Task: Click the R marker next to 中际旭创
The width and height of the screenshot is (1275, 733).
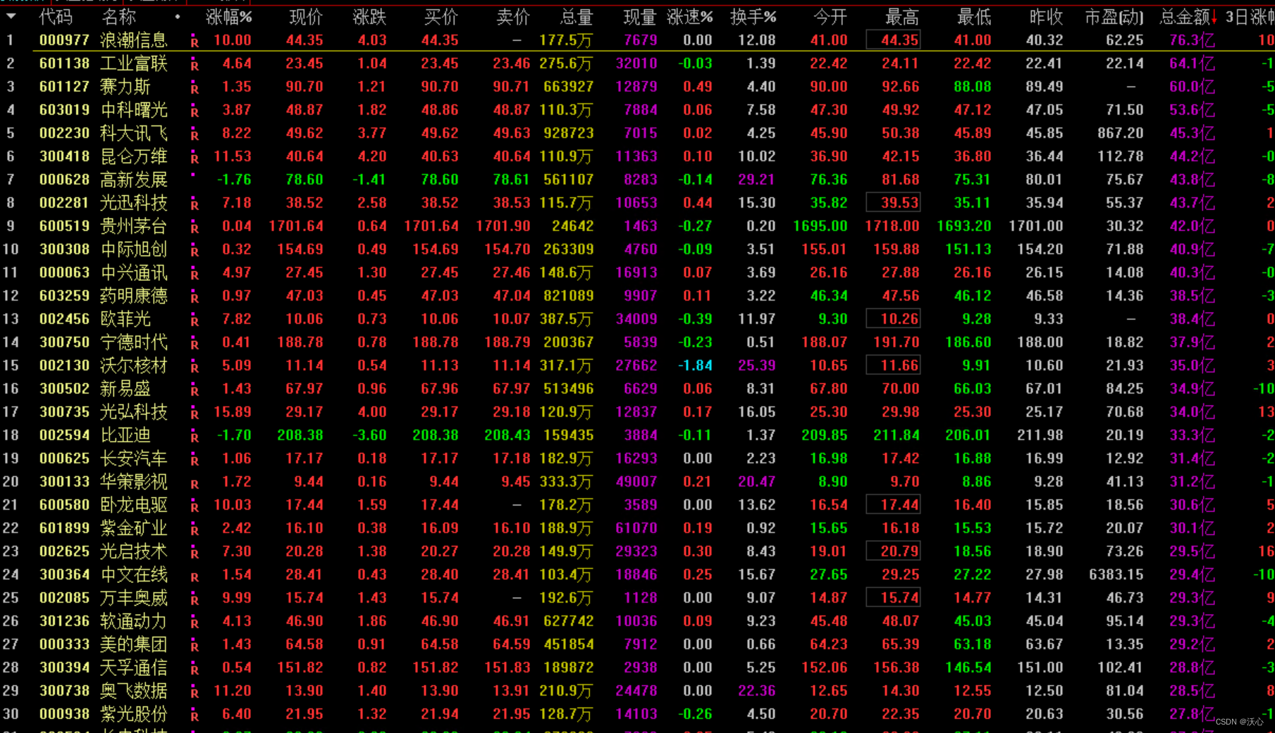Action: [x=195, y=251]
